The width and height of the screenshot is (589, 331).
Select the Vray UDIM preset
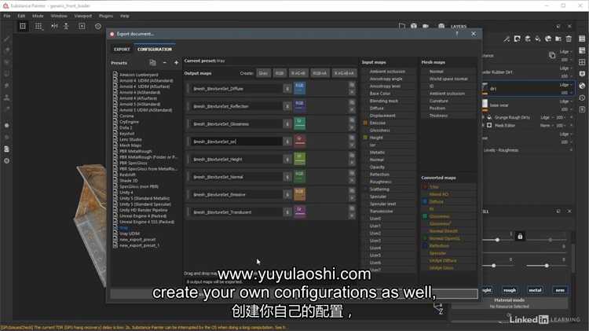tap(130, 234)
